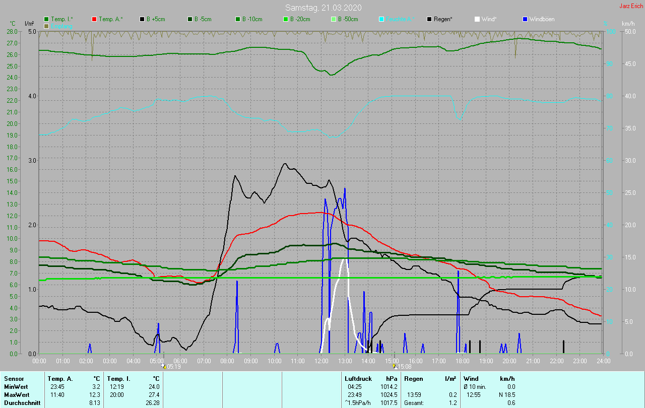
Task: Click the white Wind legend swatch
Action: [477, 19]
